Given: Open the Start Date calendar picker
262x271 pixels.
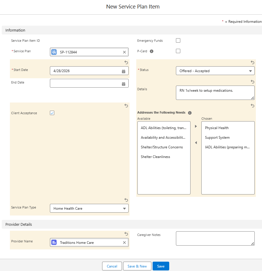Looking at the screenshot, I should click(123, 71).
